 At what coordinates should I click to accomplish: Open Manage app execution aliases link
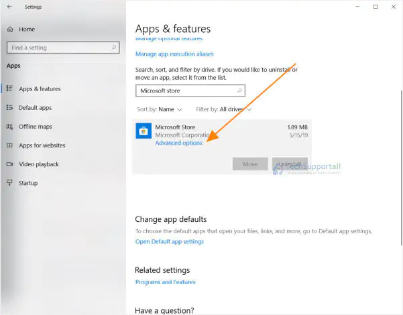174,54
